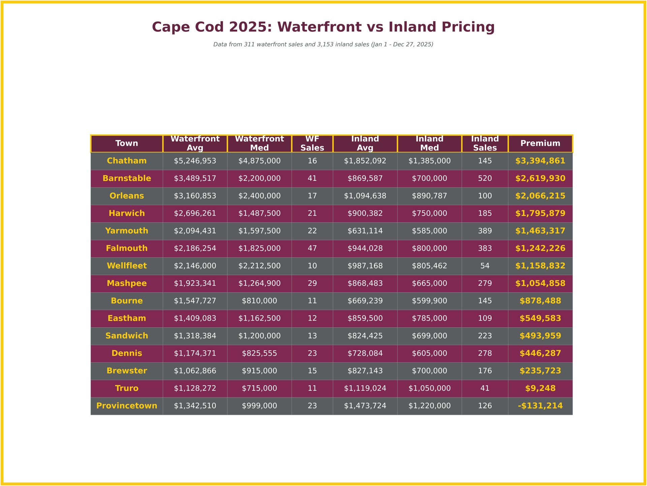This screenshot has width=647, height=486.
Task: Click Chatham's waterfront average $5,246,953
Action: pyautogui.click(x=195, y=161)
